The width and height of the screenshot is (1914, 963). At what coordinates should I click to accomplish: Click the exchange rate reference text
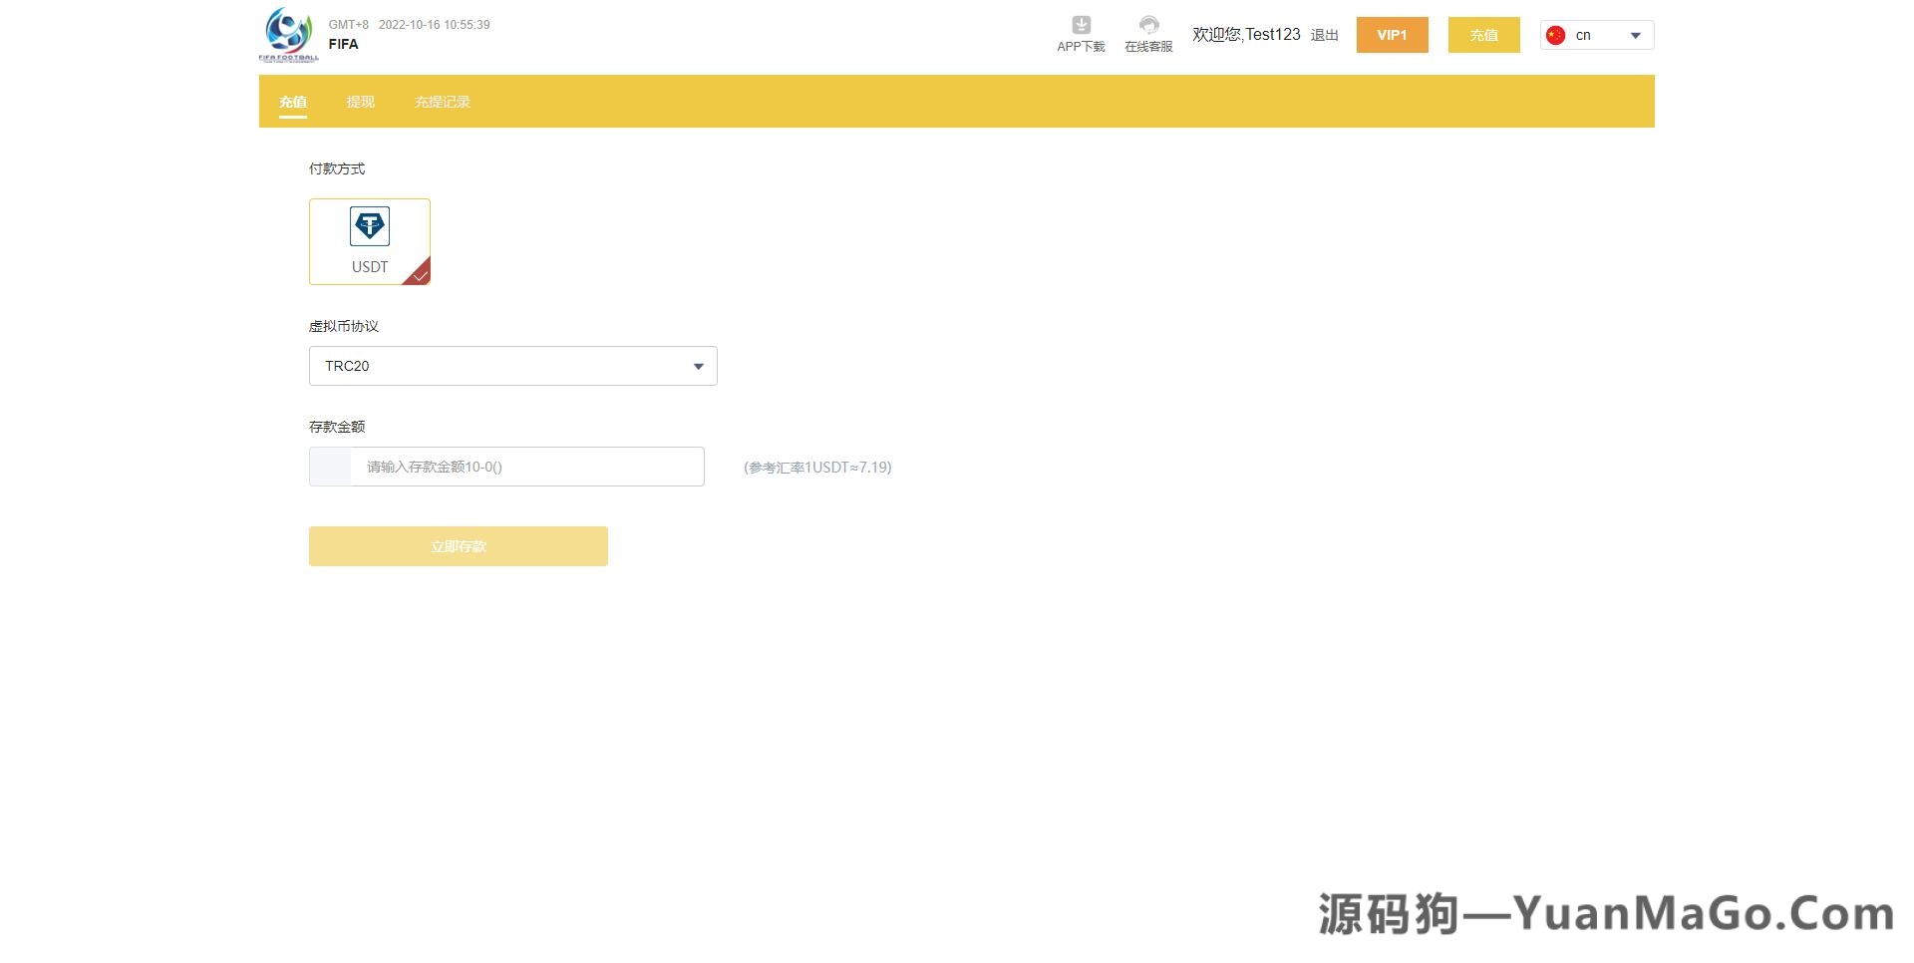coord(817,466)
